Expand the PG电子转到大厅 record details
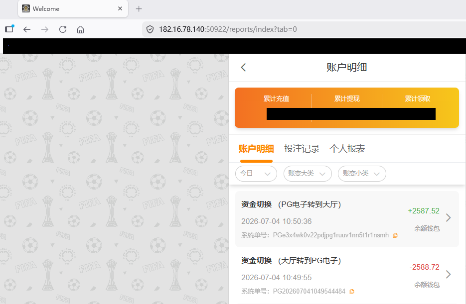Image resolution: width=466 pixels, height=304 pixels. pos(449,218)
